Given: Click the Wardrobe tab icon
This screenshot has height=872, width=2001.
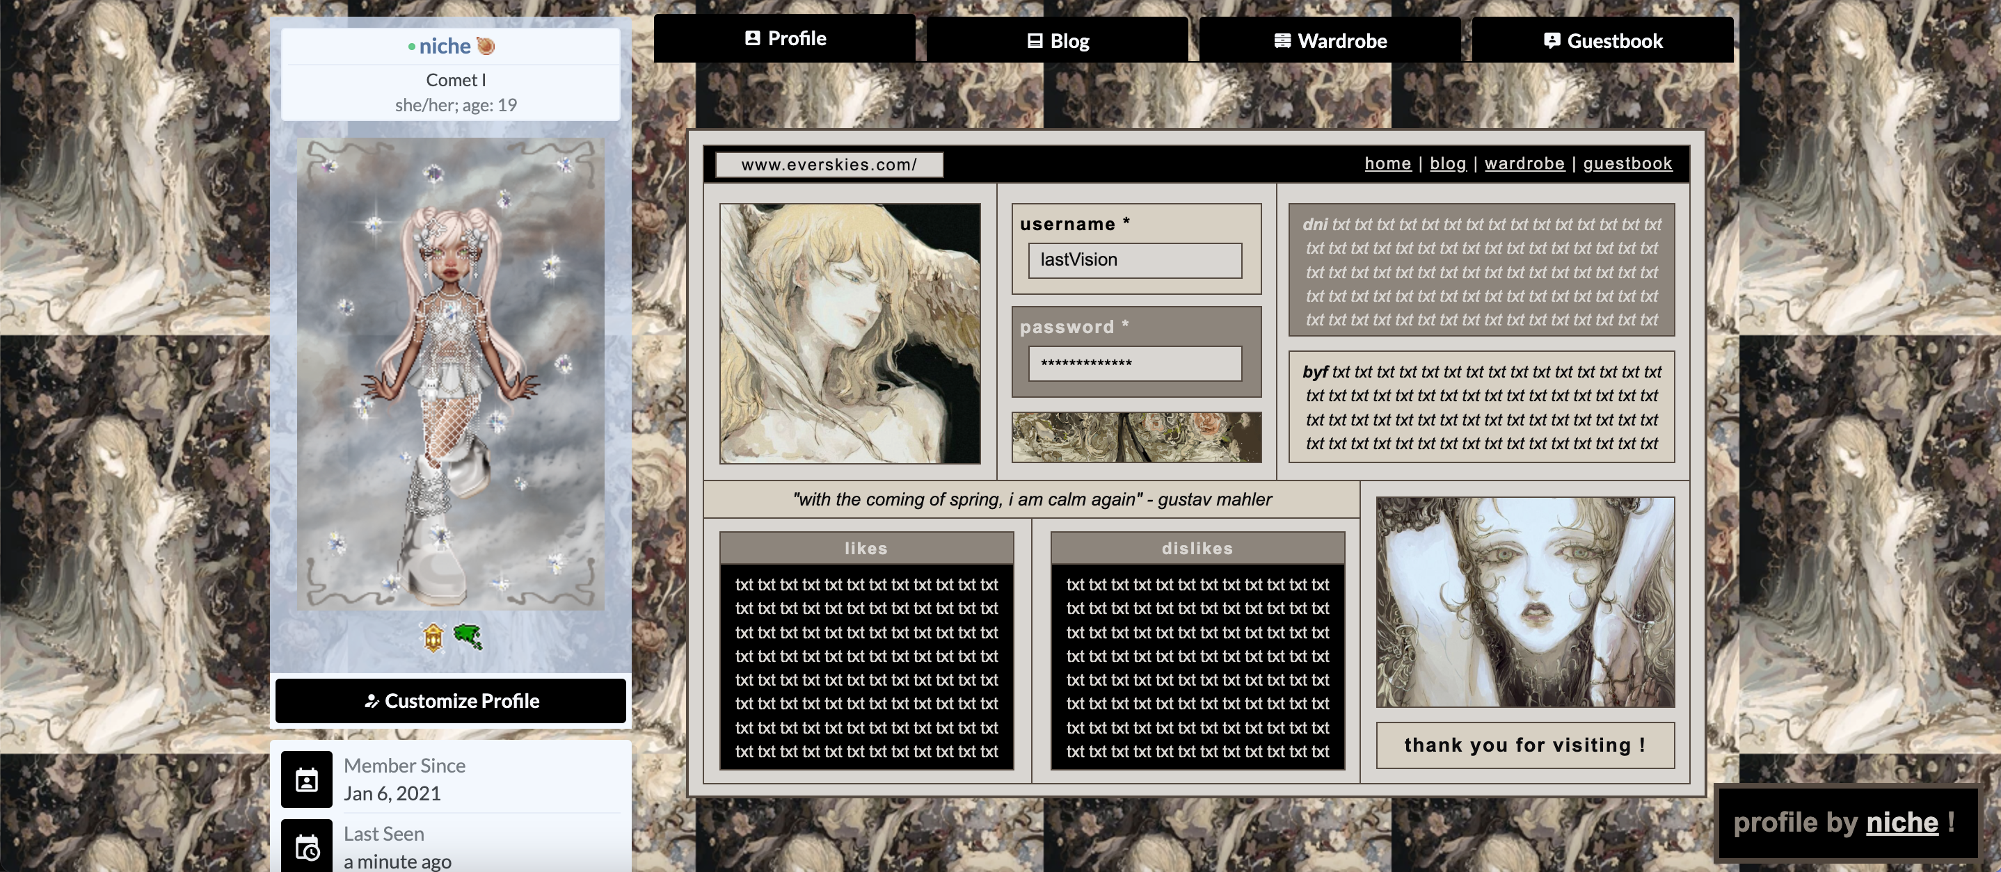Looking at the screenshot, I should [x=1282, y=41].
